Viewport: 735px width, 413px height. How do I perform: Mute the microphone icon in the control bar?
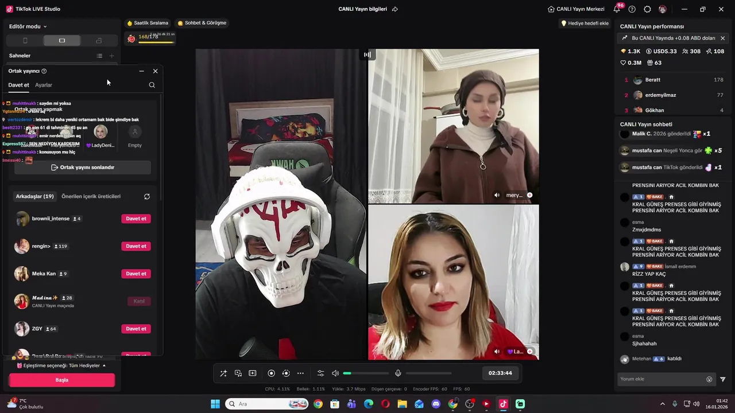click(398, 373)
